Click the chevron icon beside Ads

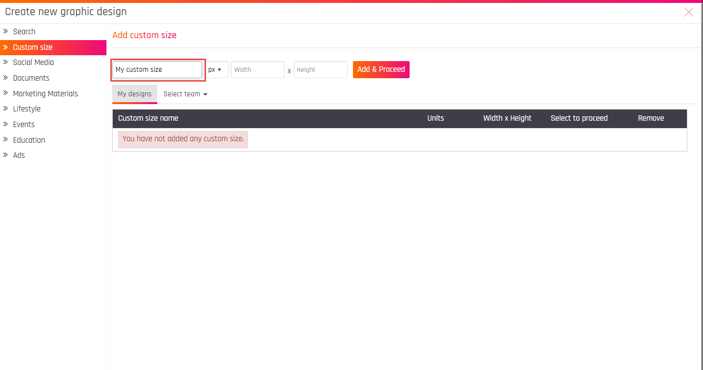[6, 155]
